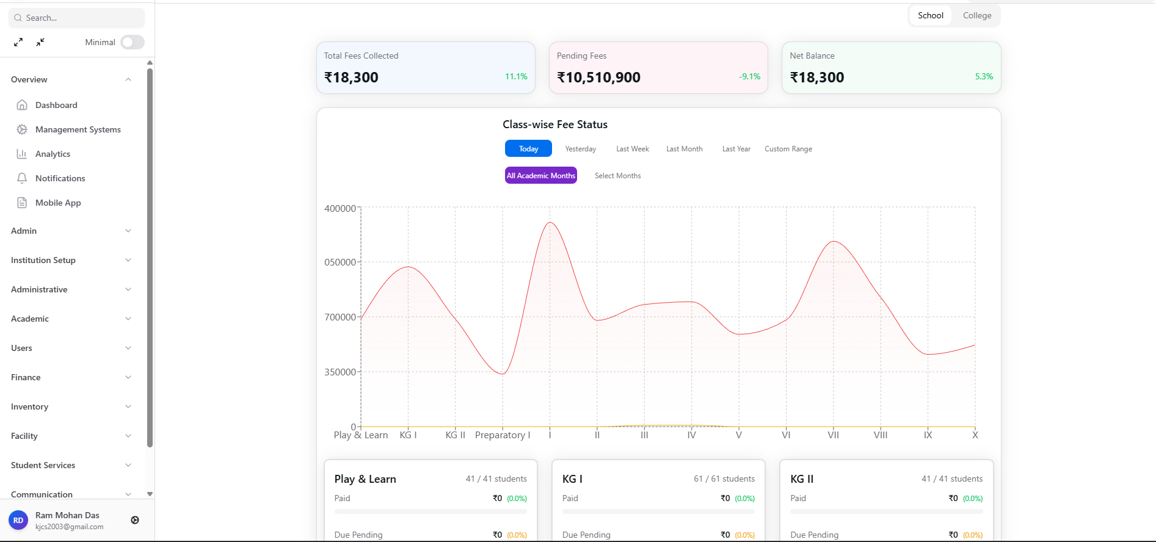Select the Yesterday filter

[x=580, y=149]
